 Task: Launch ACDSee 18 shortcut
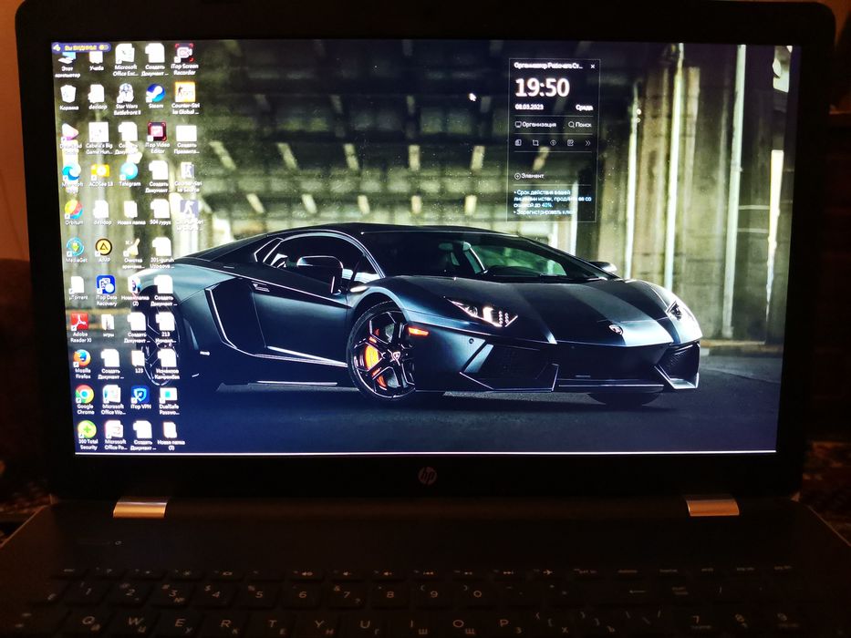[100, 176]
